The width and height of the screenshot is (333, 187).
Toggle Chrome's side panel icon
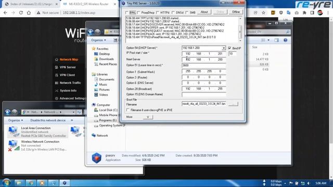[312, 12]
